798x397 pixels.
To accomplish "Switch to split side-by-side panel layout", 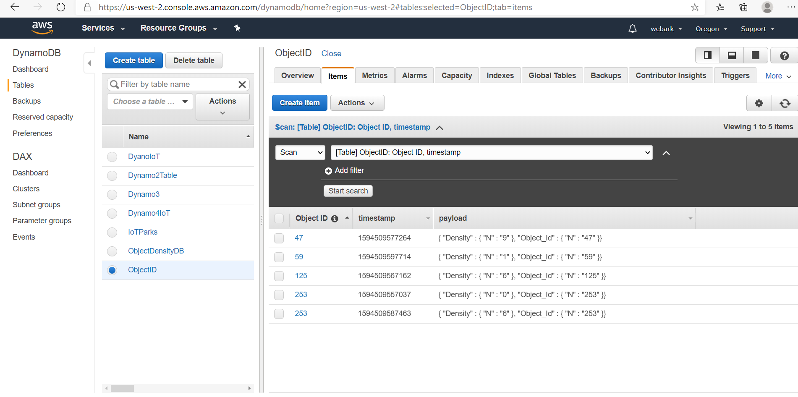I will click(707, 55).
